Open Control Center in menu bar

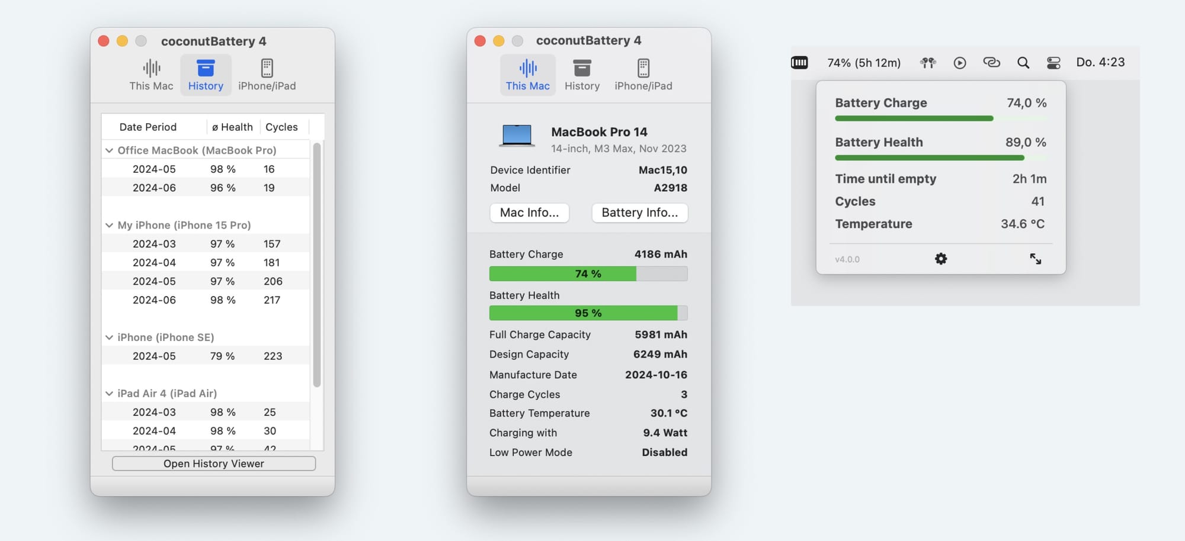1053,63
